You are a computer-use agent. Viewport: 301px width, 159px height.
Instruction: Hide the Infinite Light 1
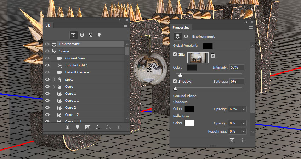point(47,65)
